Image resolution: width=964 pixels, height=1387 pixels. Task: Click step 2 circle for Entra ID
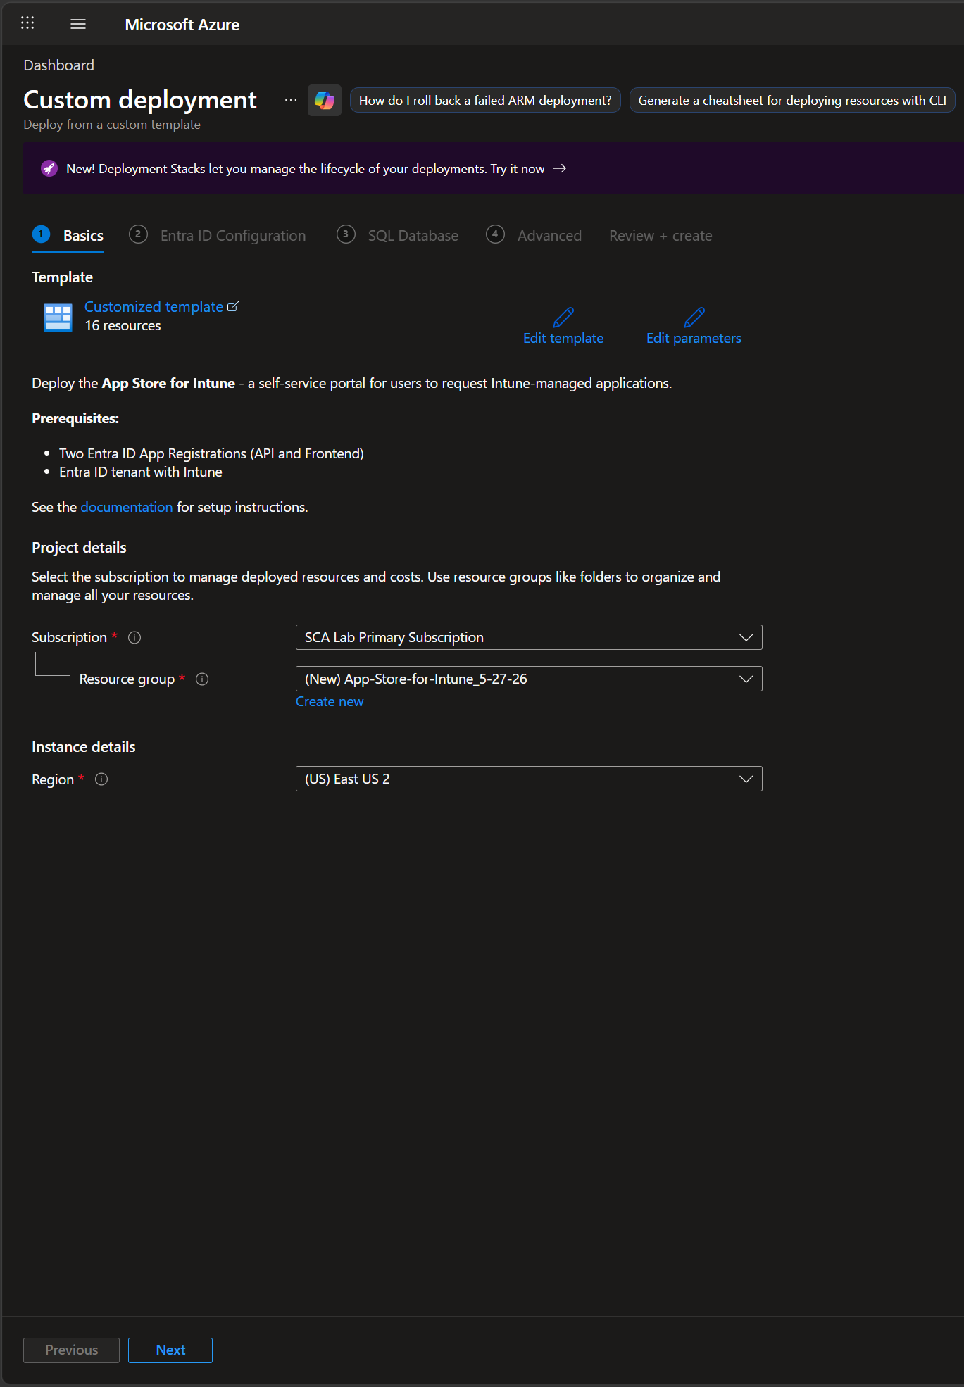(138, 234)
